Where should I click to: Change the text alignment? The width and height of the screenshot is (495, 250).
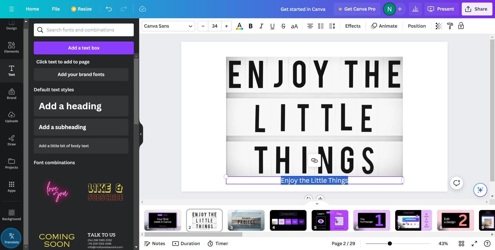click(x=310, y=26)
